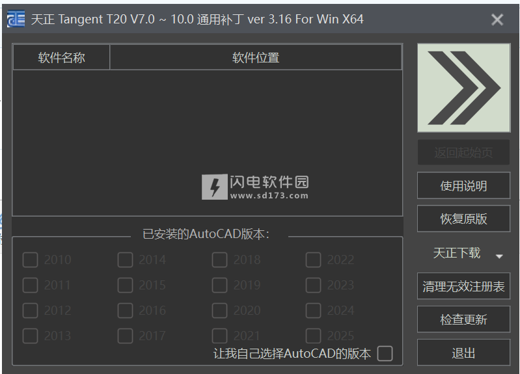Click the 返回起始页 button
Viewport: 520px width, 374px height.
tap(463, 152)
